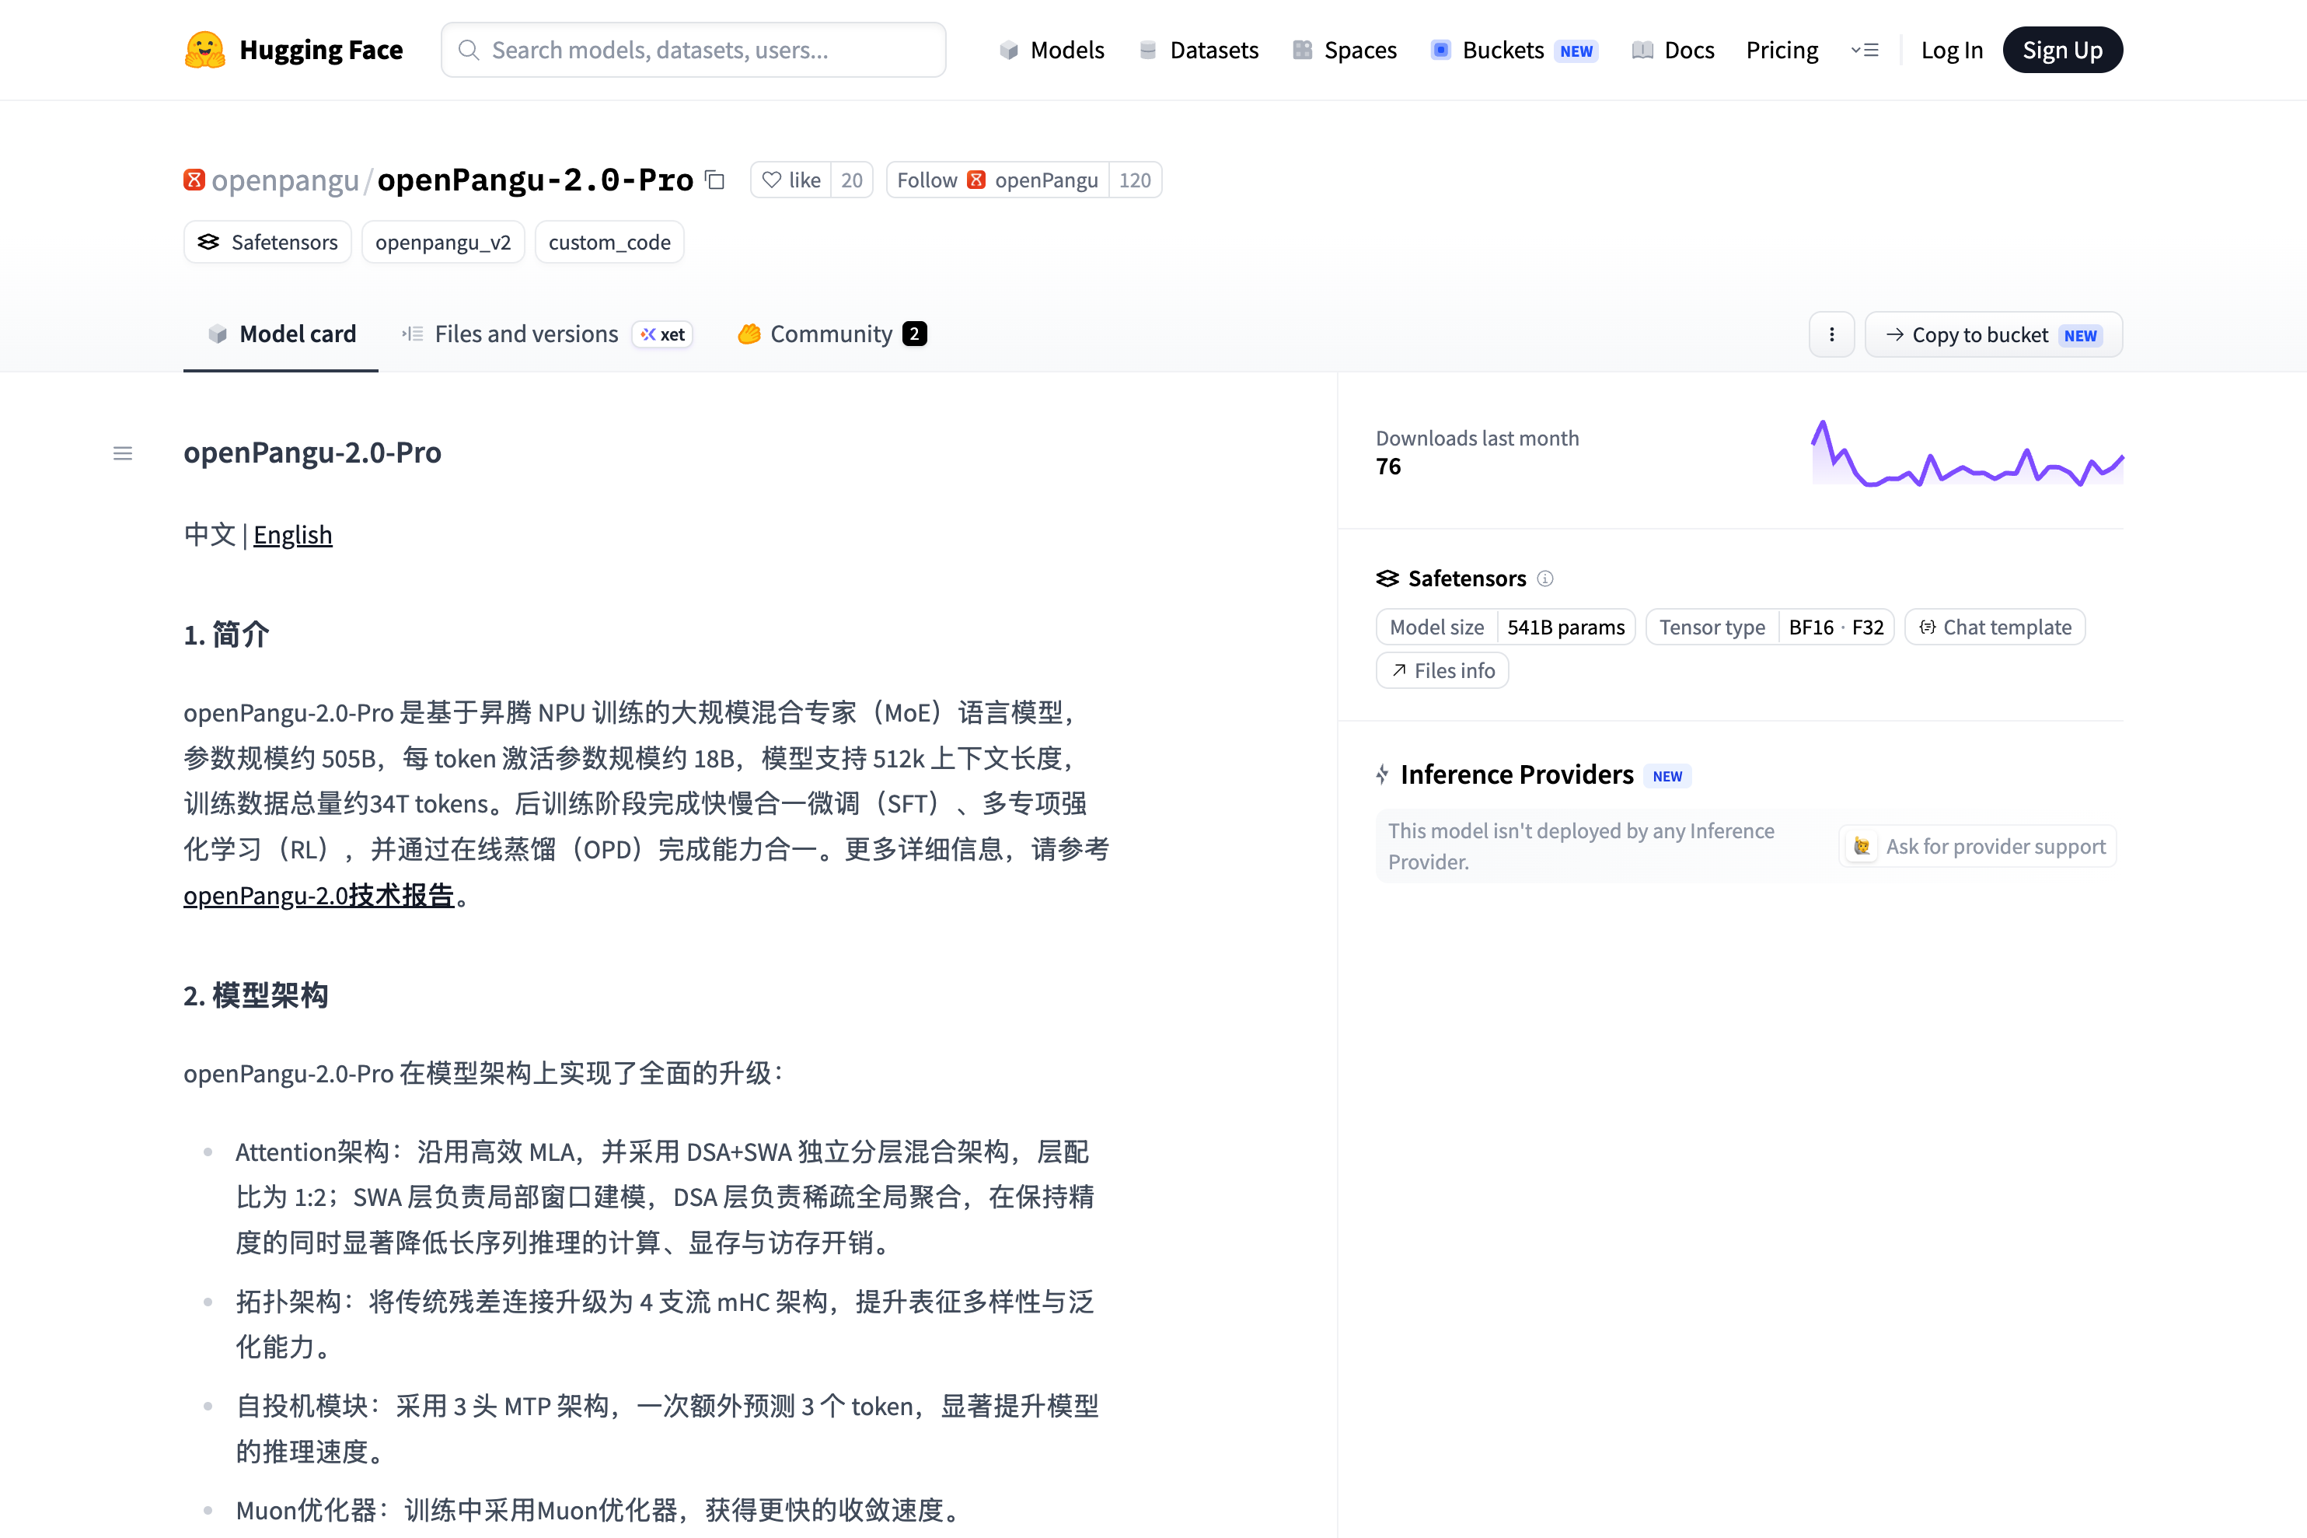This screenshot has height=1538, width=2307.
Task: Click Files info button
Action: [x=1442, y=671]
